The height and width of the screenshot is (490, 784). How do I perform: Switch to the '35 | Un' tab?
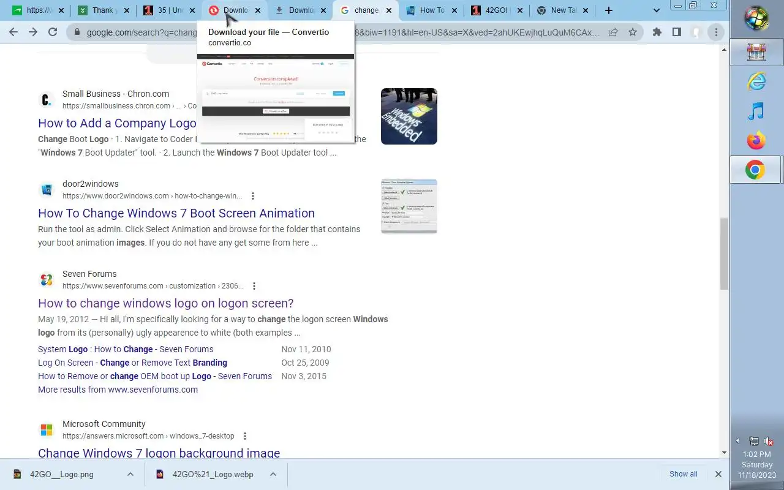[x=168, y=10]
